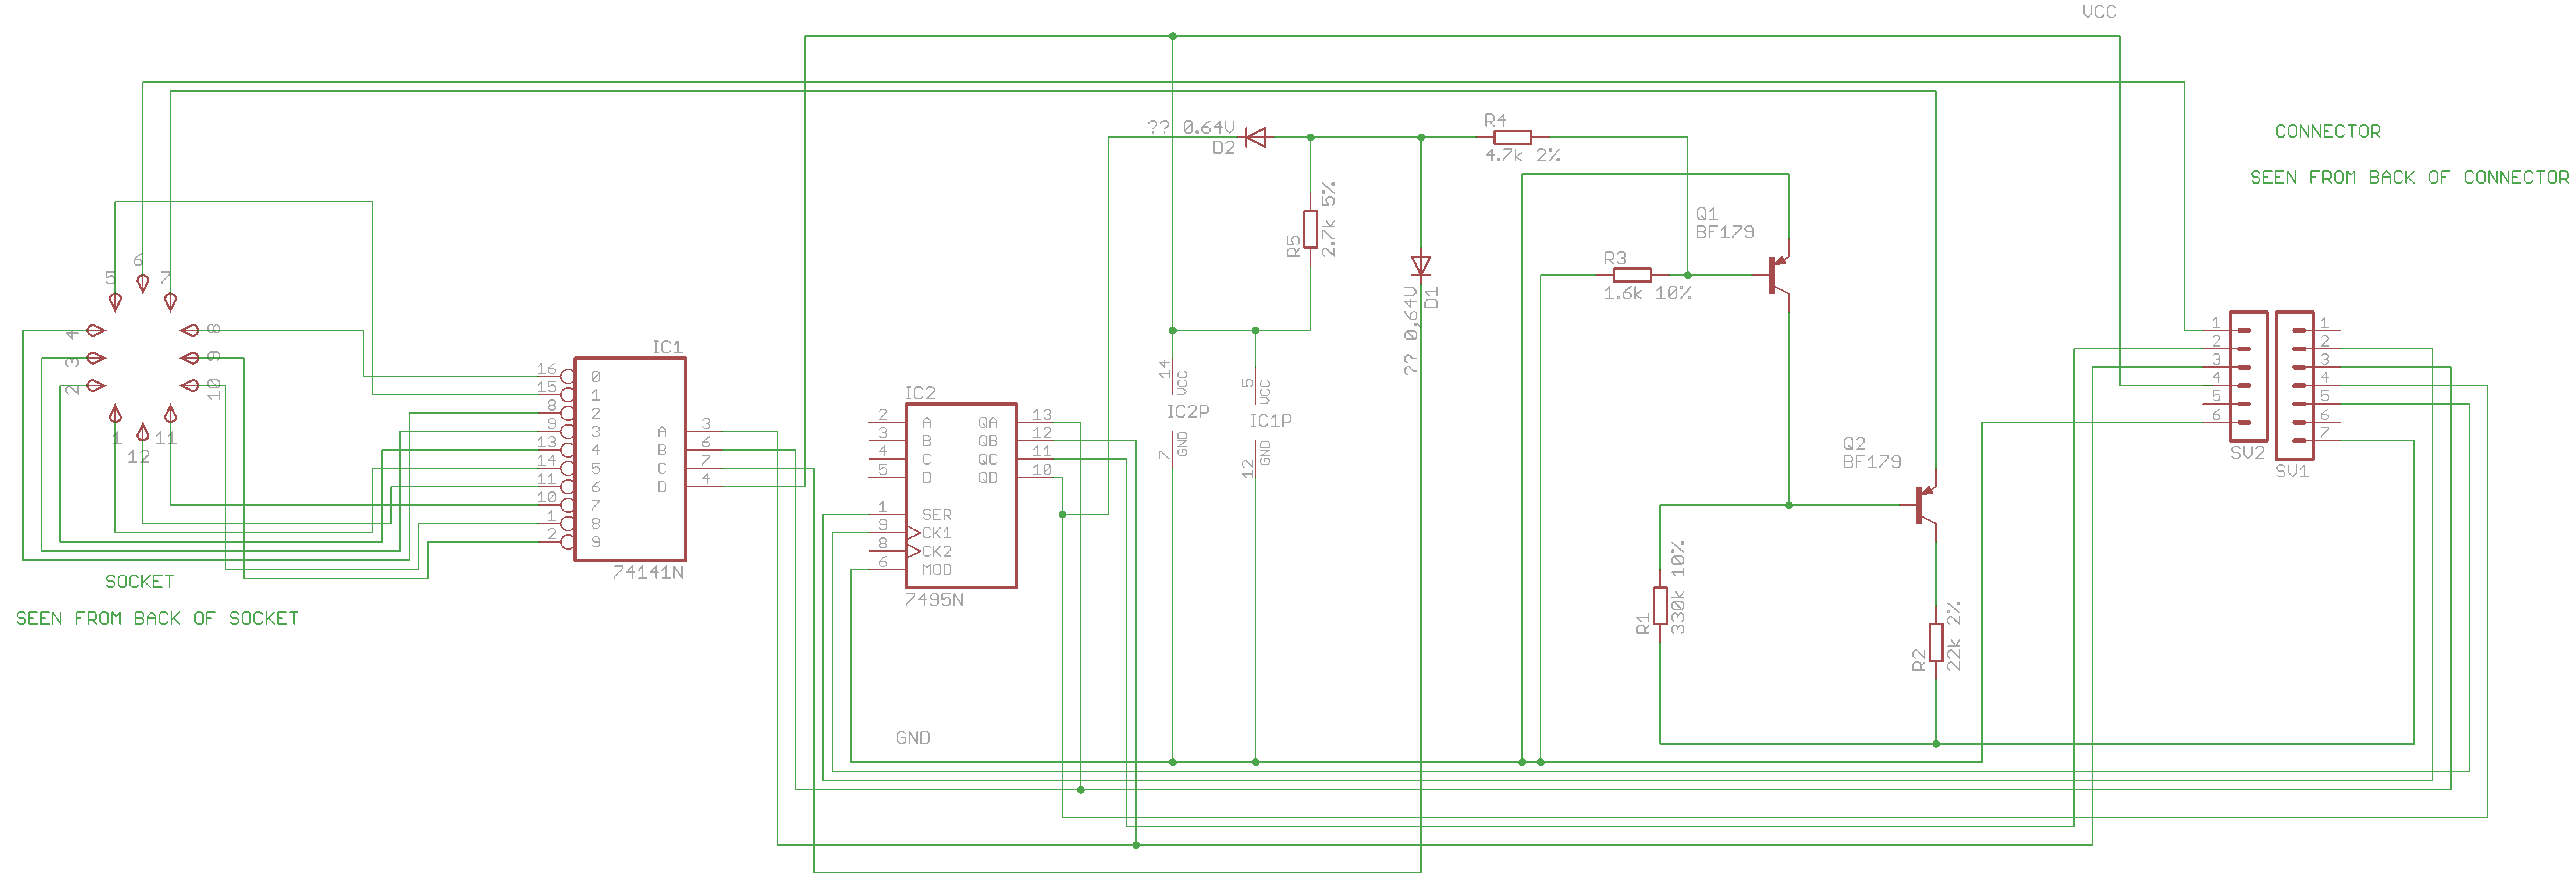Image resolution: width=2576 pixels, height=874 pixels.
Task: Click the SV1 name label
Action: pos(2293,471)
